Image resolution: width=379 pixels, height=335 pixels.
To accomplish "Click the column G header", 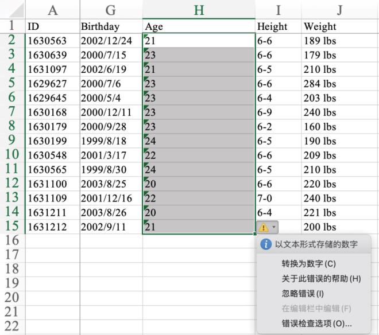I will click(x=111, y=10).
